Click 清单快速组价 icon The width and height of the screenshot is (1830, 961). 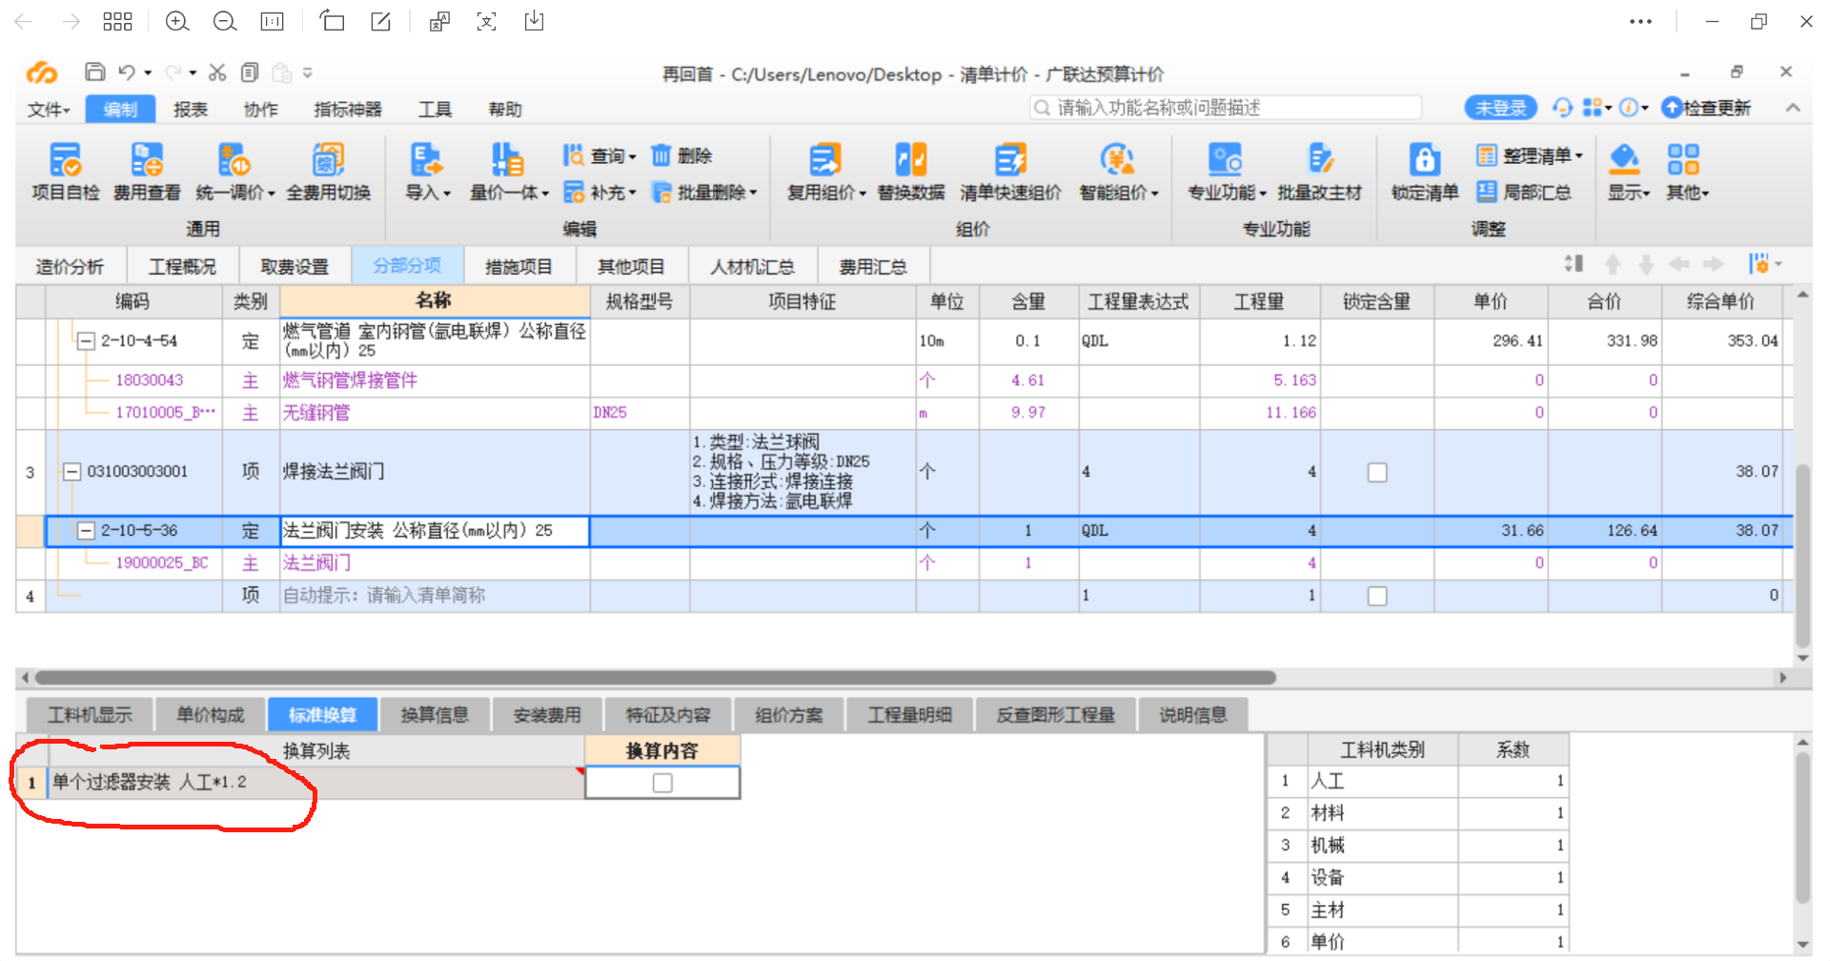point(1010,160)
